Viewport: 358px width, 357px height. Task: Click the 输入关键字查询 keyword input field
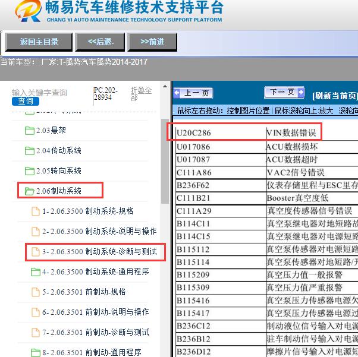pos(39,93)
